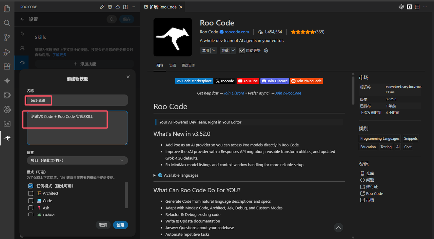The width and height of the screenshot is (434, 239).
Task: Open the Search view in the activity bar
Action: point(7,23)
